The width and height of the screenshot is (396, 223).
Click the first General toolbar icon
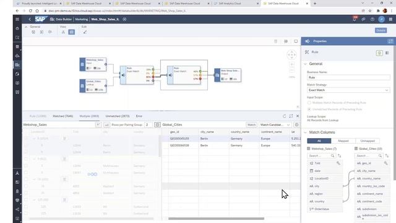(x=33, y=32)
